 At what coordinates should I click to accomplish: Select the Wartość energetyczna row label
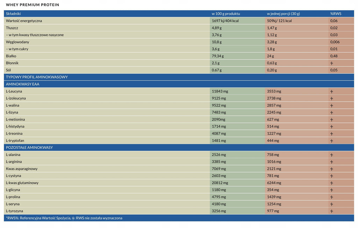[x=24, y=21]
